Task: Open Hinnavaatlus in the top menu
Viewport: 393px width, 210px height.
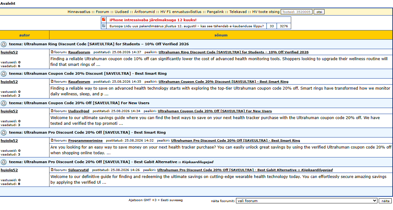Action: pos(79,12)
